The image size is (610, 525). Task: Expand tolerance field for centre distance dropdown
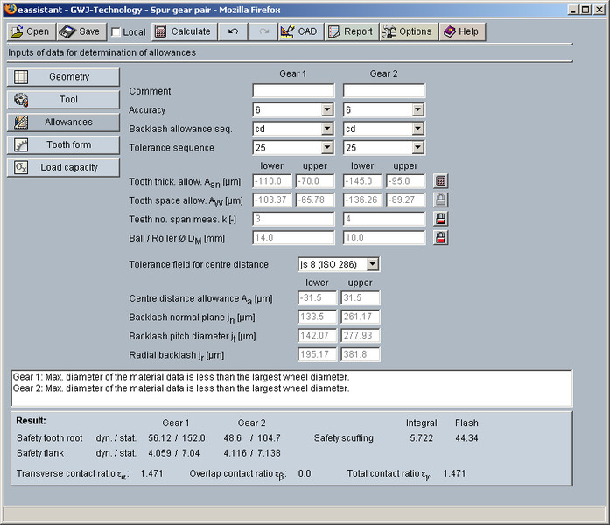[373, 264]
